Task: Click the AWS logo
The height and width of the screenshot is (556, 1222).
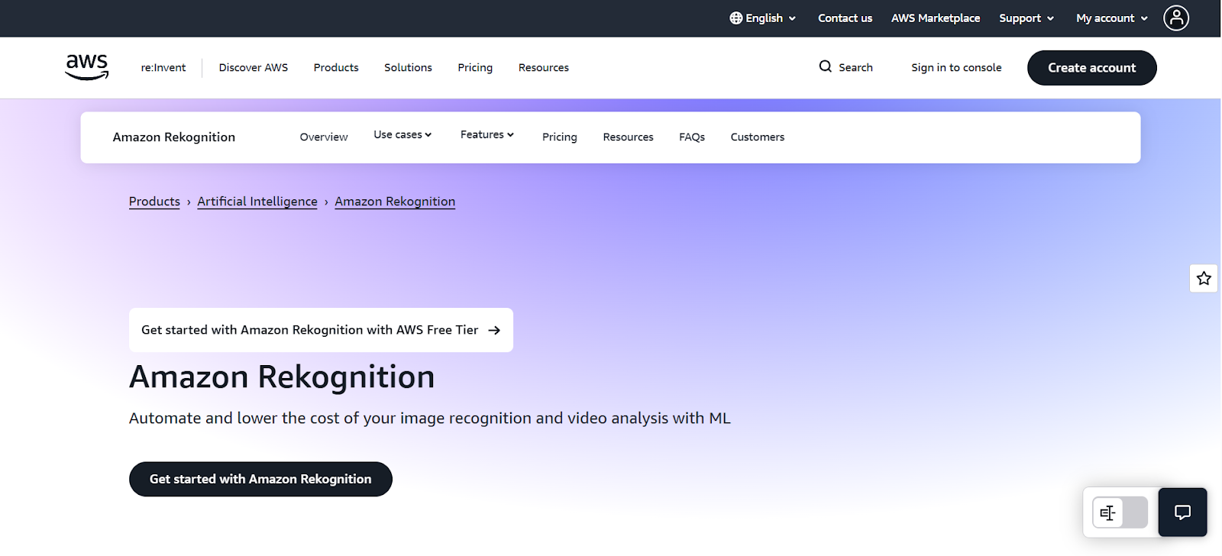Action: (87, 67)
